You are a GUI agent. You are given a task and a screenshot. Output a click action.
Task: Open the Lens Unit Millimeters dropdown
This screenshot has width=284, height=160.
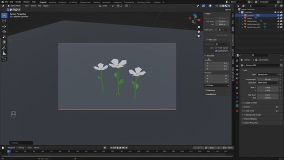268,83
